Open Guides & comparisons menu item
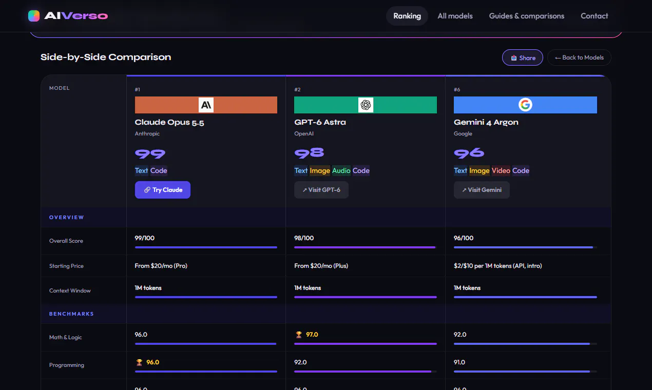652x390 pixels. 527,16
